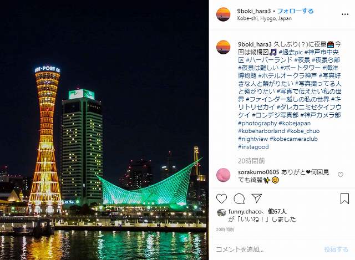Image resolution: width=355 pixels, height=260 pixels.
Task: Open 9boki_hara3 profile picture in header
Action: point(223,14)
